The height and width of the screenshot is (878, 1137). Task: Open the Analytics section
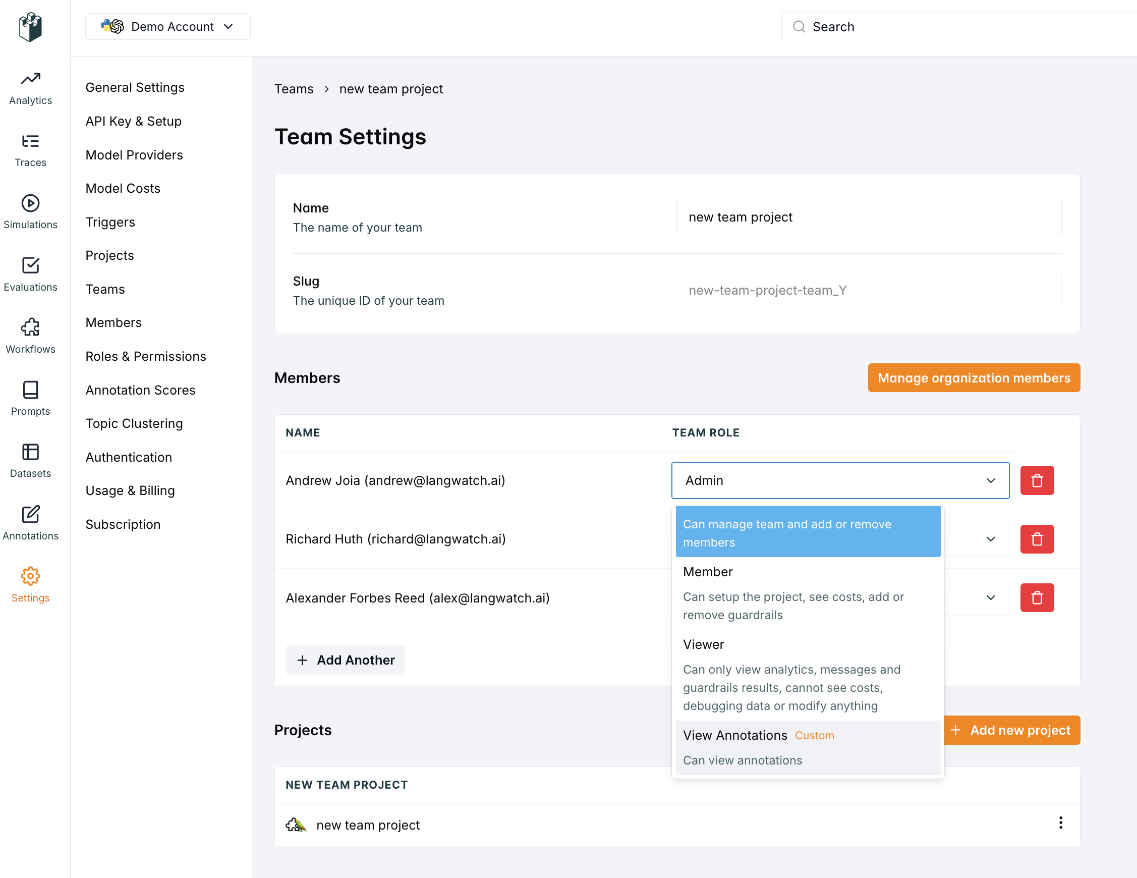[30, 87]
